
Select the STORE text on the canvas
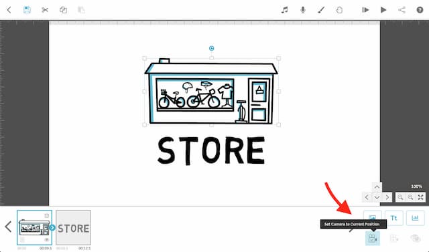coord(211,150)
